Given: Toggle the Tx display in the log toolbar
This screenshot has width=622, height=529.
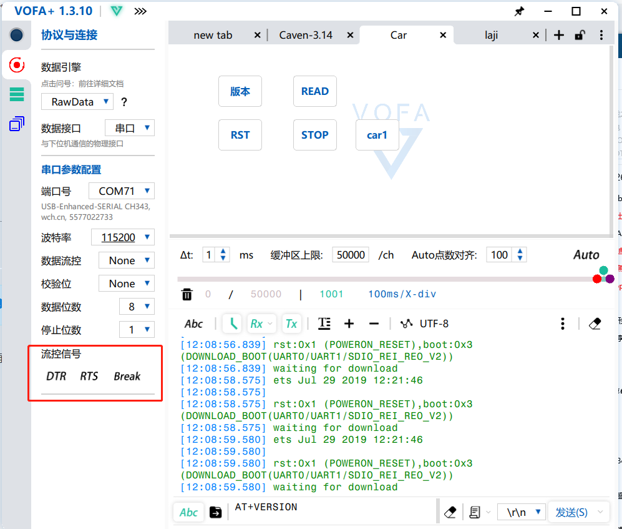Looking at the screenshot, I should 291,324.
